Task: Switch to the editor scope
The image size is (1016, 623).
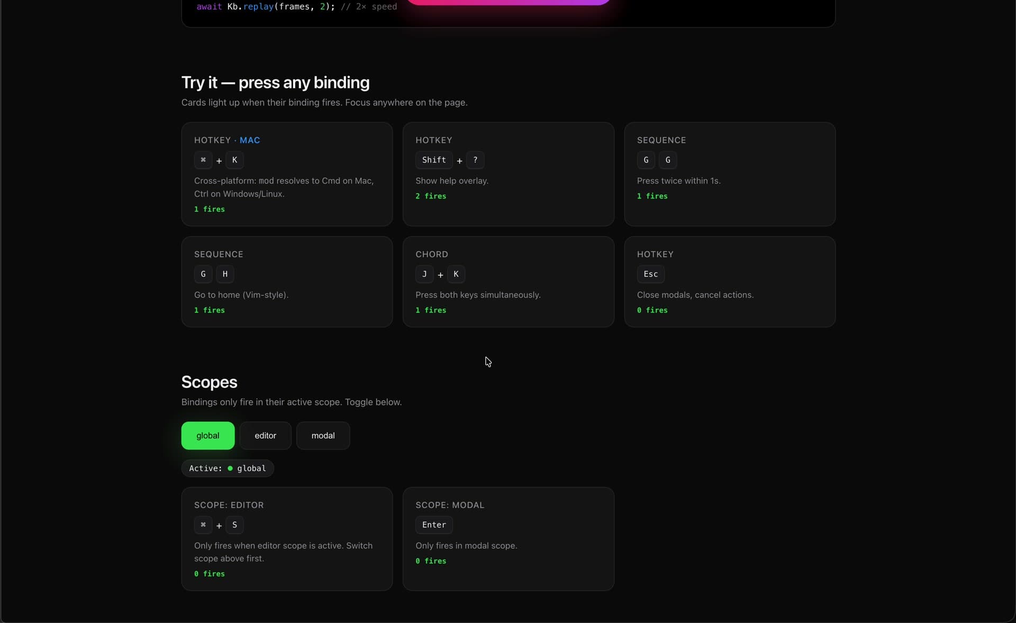Action: pyautogui.click(x=265, y=435)
